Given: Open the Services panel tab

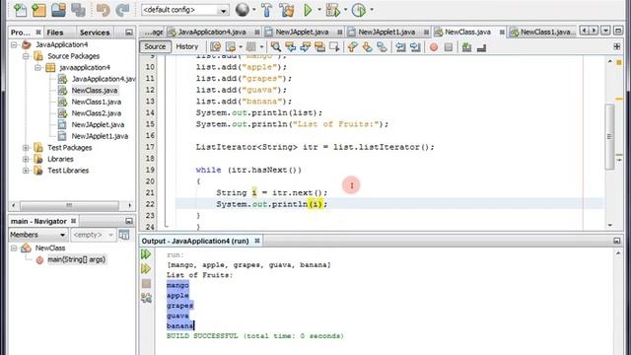Looking at the screenshot, I should pyautogui.click(x=95, y=33).
